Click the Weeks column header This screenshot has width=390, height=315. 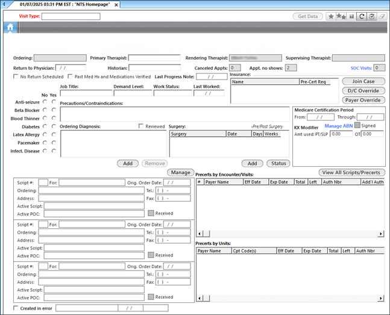[x=272, y=134]
